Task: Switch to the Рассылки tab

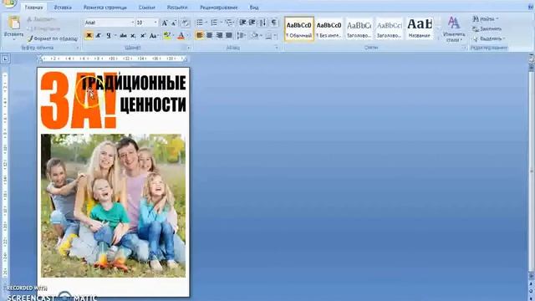Action: tap(177, 8)
